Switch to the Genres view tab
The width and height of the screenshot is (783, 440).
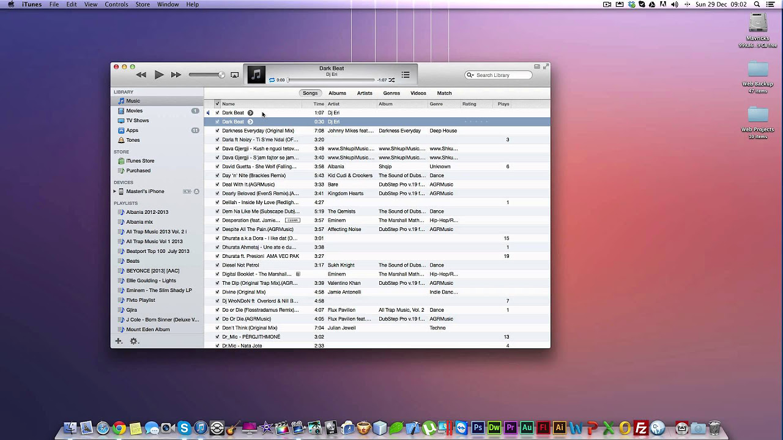point(391,93)
